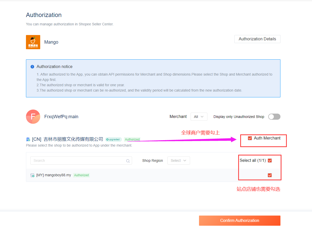Click the FrxqWefPq:main account avatar
Image resolution: width=312 pixels, height=229 pixels.
coord(33,117)
